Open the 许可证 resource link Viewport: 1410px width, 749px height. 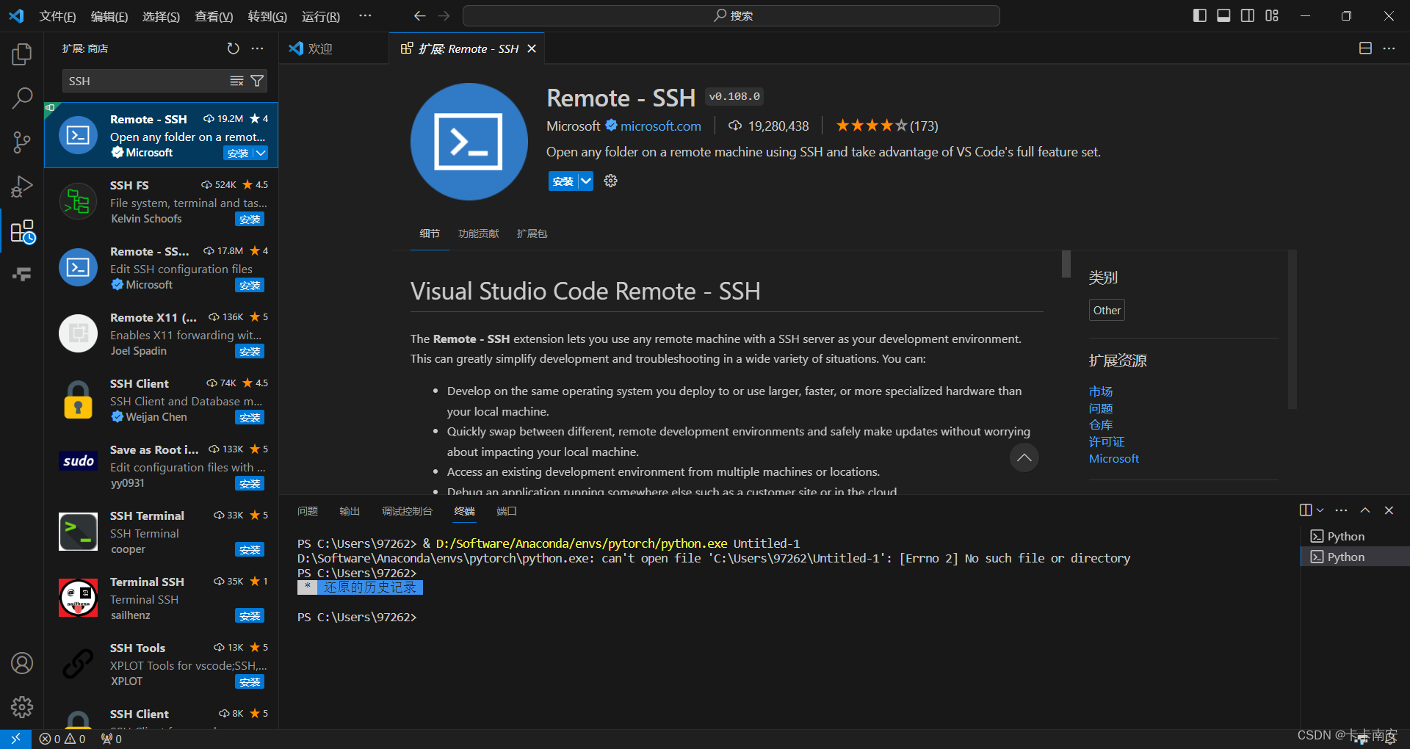(x=1107, y=441)
